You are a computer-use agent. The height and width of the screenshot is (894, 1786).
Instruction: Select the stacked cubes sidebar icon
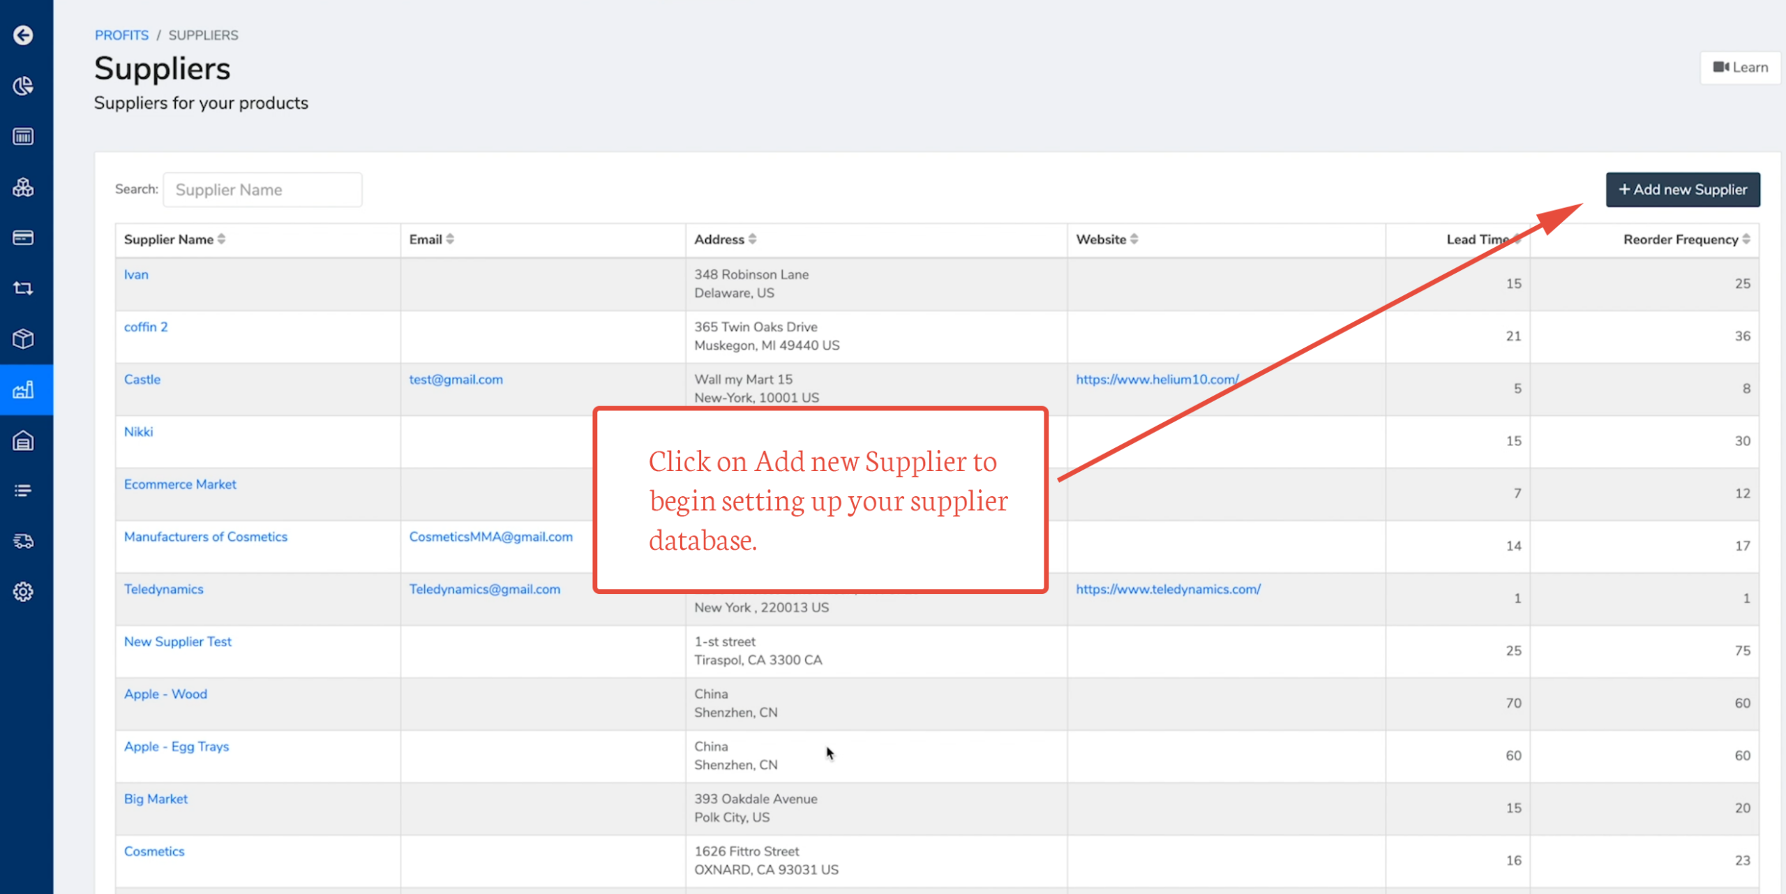point(23,187)
